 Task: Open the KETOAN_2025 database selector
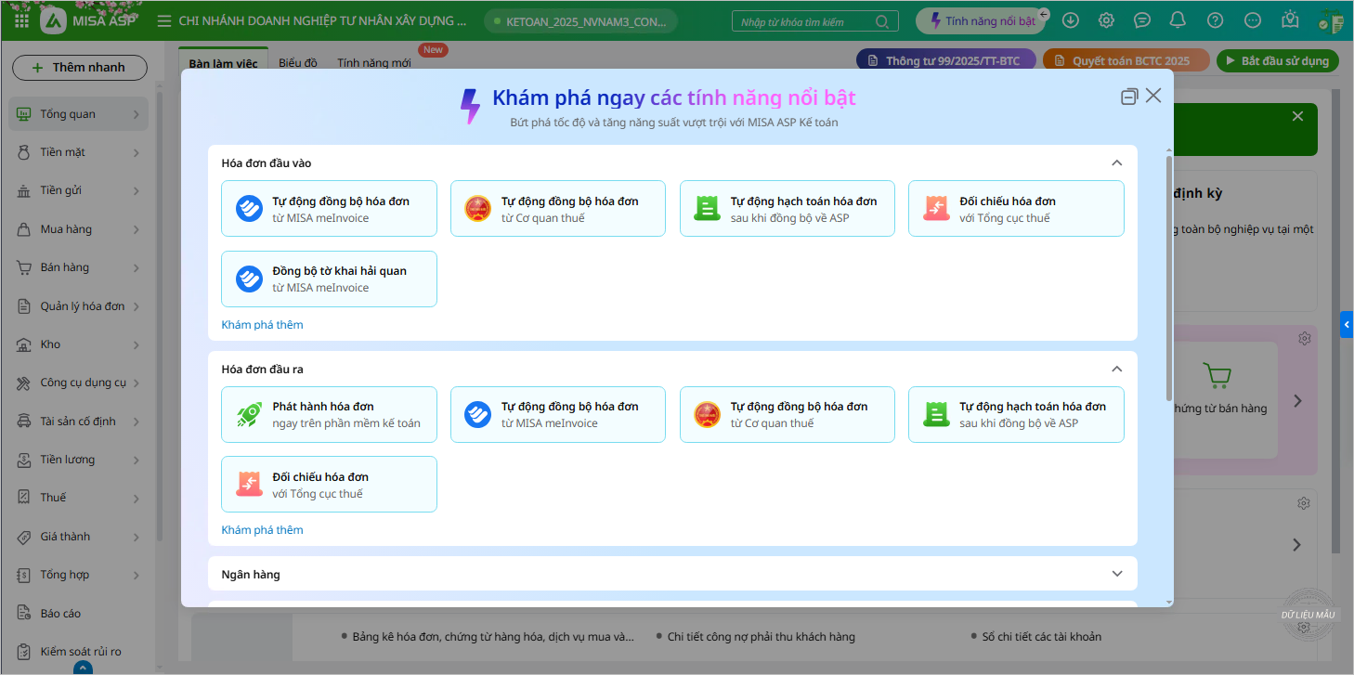pos(580,21)
